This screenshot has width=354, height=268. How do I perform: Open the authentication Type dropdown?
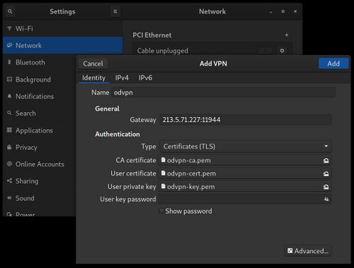[x=246, y=146]
